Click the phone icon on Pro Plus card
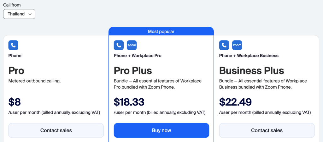 tap(119, 45)
